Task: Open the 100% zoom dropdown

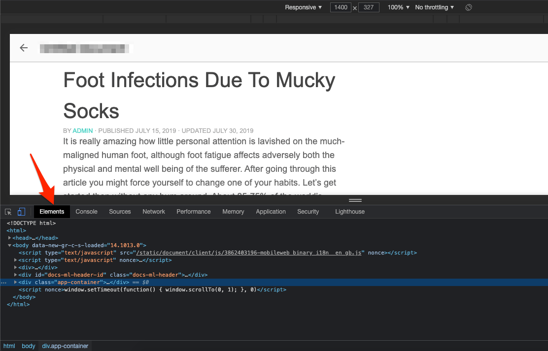Action: [398, 7]
